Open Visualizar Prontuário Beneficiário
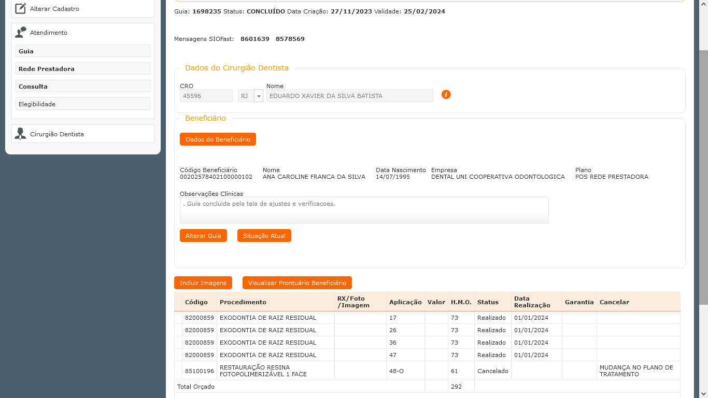 (x=297, y=283)
